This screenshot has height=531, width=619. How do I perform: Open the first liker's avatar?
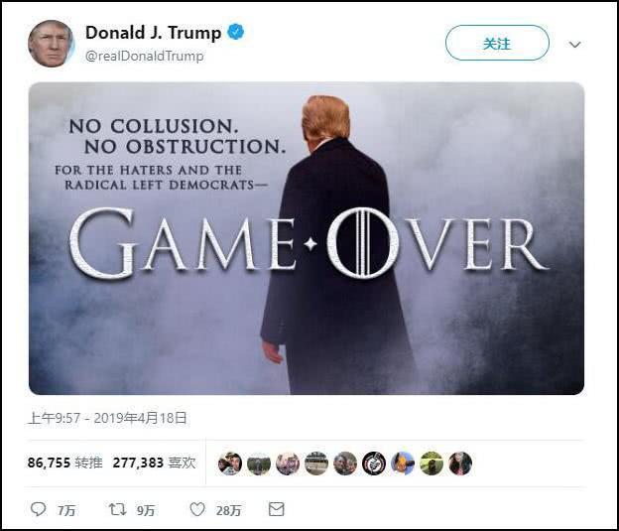coord(230,464)
